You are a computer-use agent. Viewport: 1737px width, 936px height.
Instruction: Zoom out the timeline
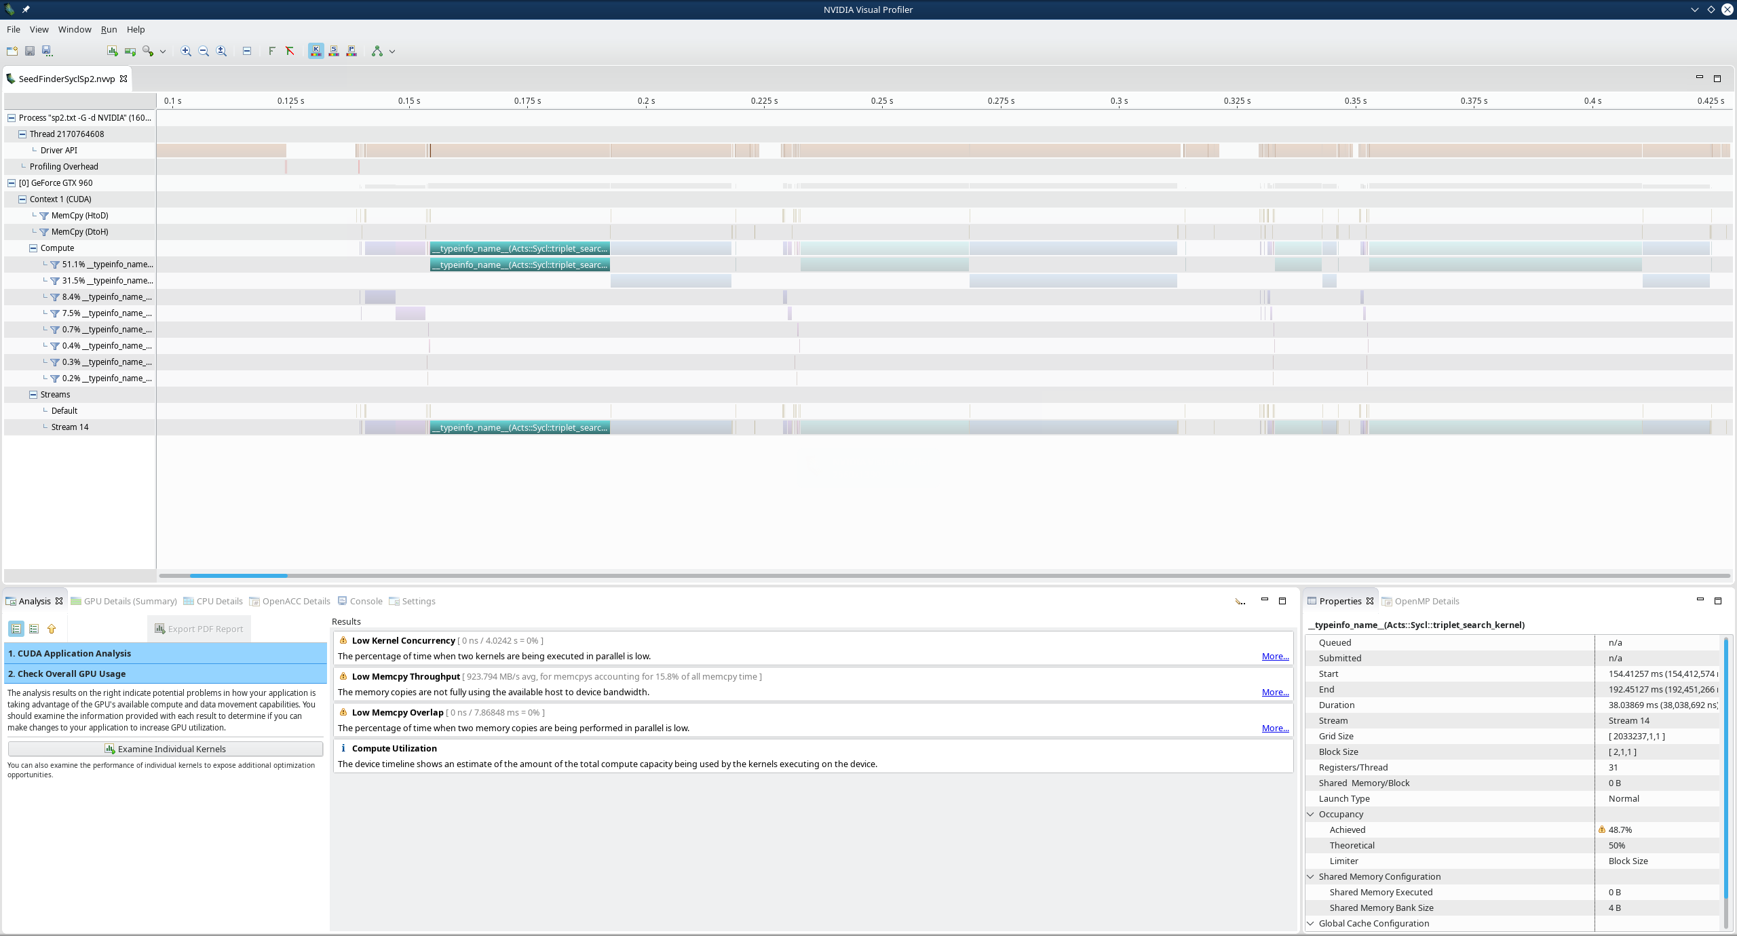coord(204,51)
